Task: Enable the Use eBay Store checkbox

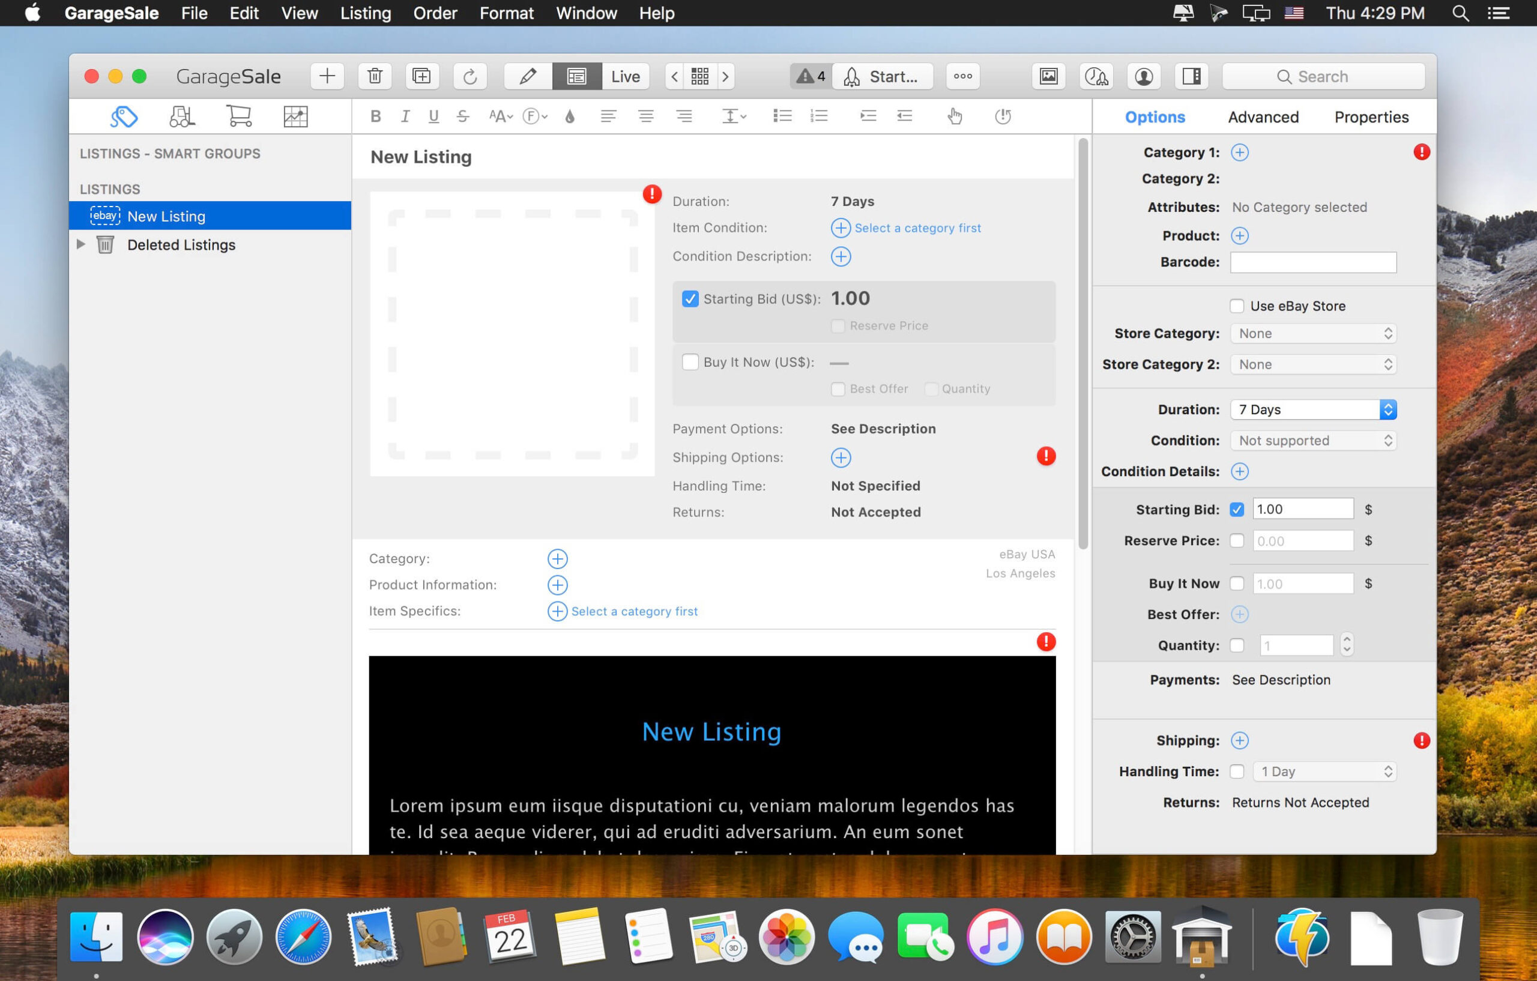Action: (1237, 306)
